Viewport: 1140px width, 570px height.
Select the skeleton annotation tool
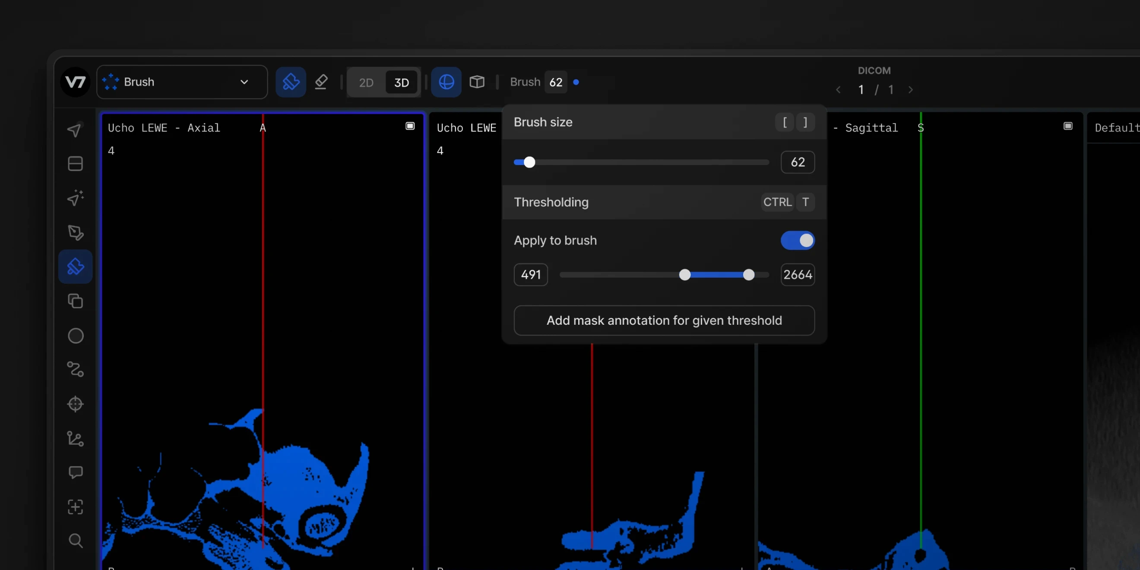(75, 439)
